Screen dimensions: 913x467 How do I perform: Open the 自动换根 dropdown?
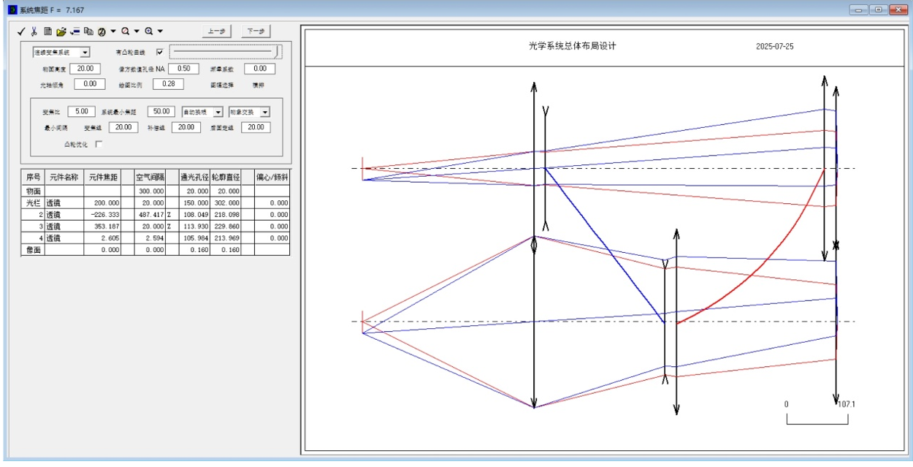(218, 113)
